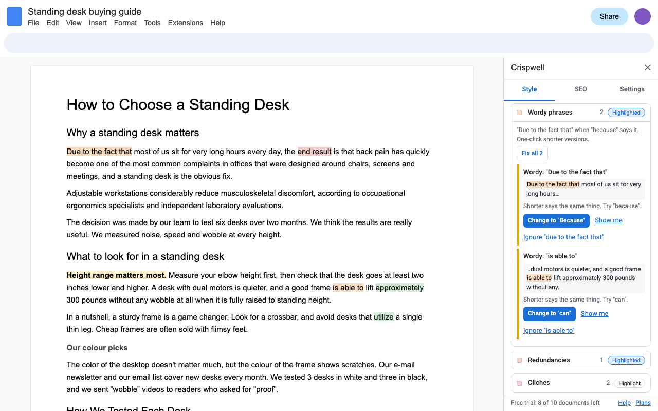Click Ignore "is able to" link
The image size is (658, 411).
pos(549,331)
